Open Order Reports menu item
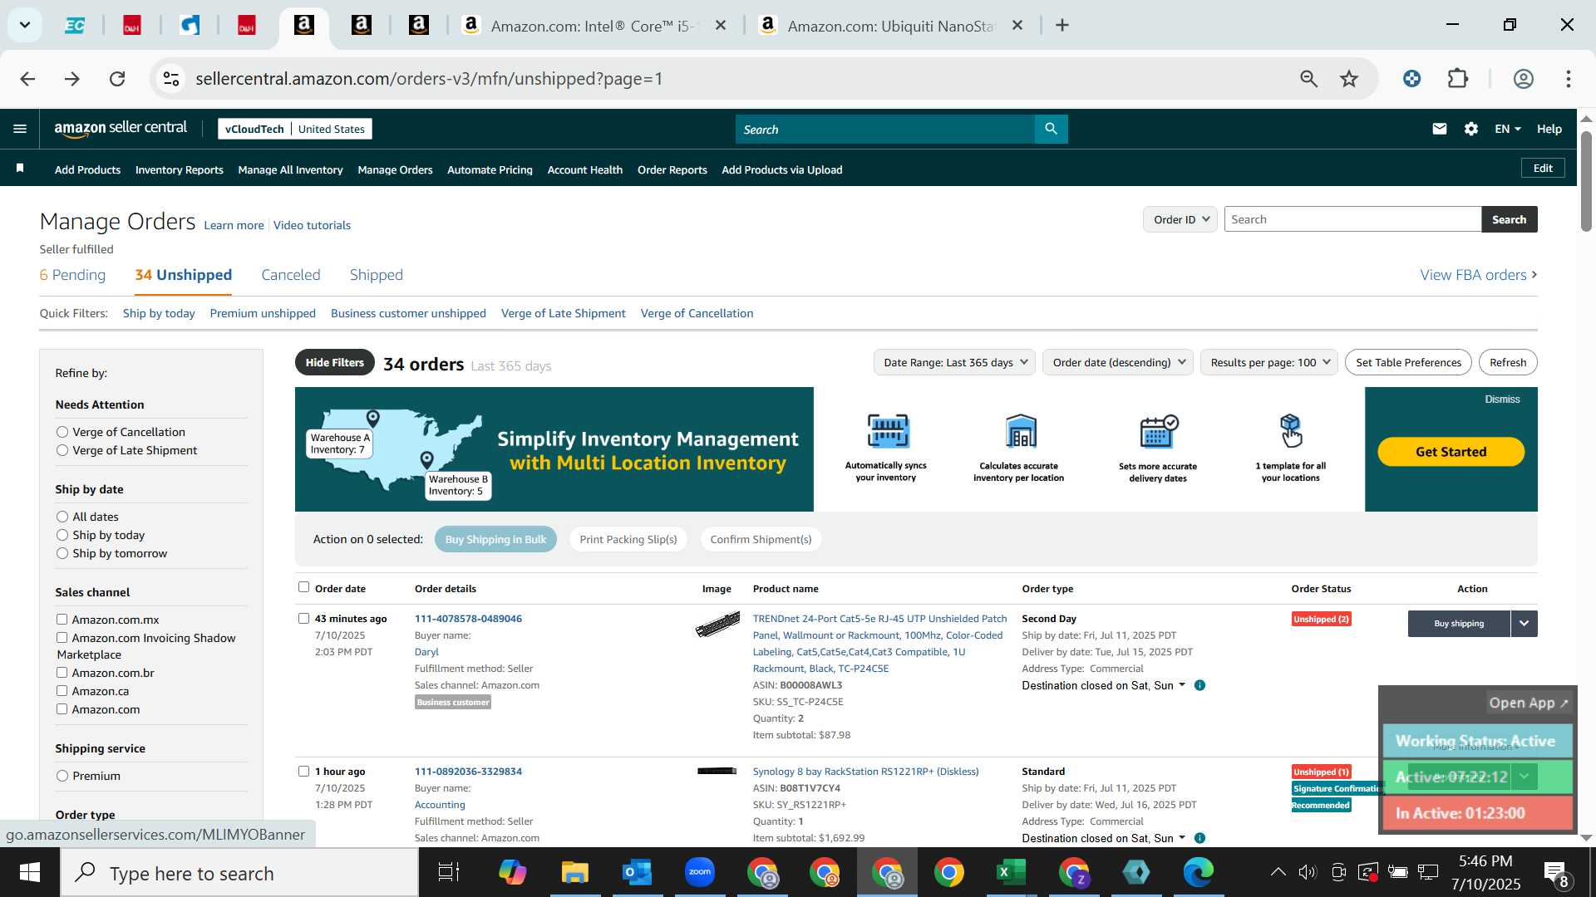Image resolution: width=1596 pixels, height=897 pixels. 672,169
